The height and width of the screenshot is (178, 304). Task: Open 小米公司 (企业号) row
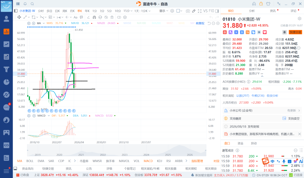pyautogui.click(x=262, y=110)
